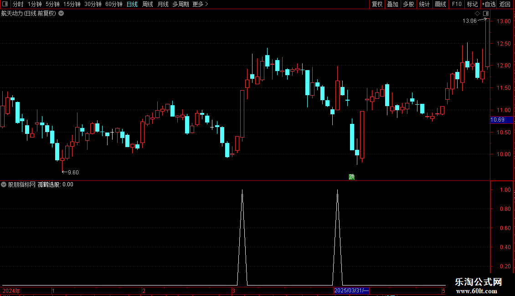515x296 pixels.
Task: Open 多股 multi-stock view
Action: pyautogui.click(x=409, y=4)
